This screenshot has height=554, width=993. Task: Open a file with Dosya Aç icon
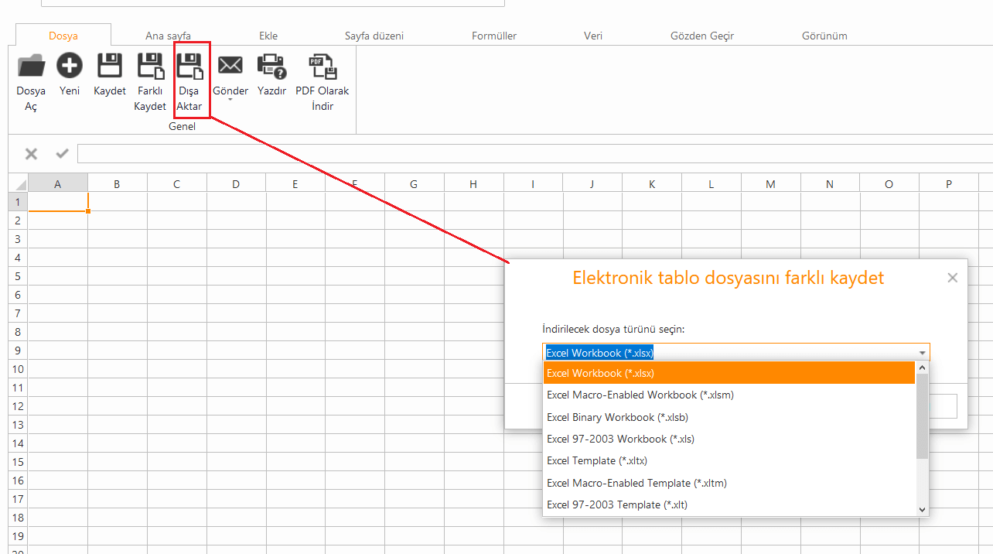pyautogui.click(x=31, y=67)
